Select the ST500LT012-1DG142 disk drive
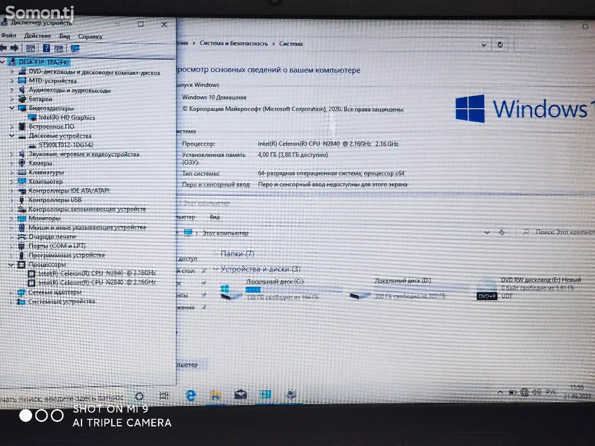Image resolution: width=595 pixels, height=446 pixels. (x=66, y=145)
